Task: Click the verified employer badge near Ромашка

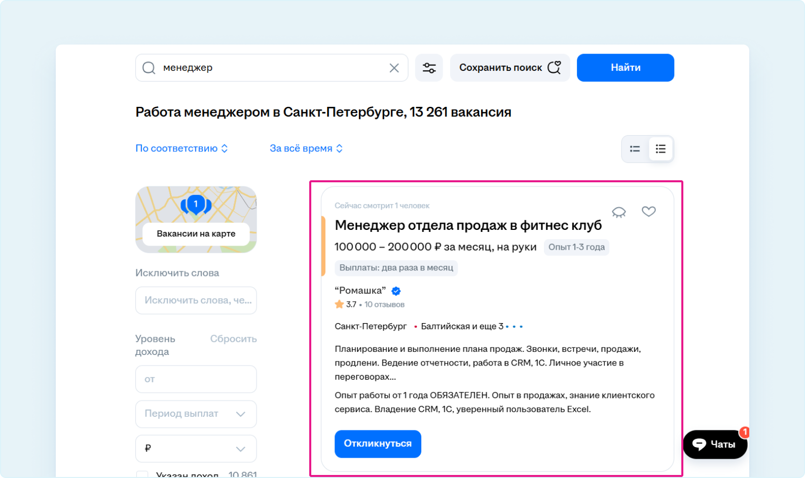Action: click(396, 291)
